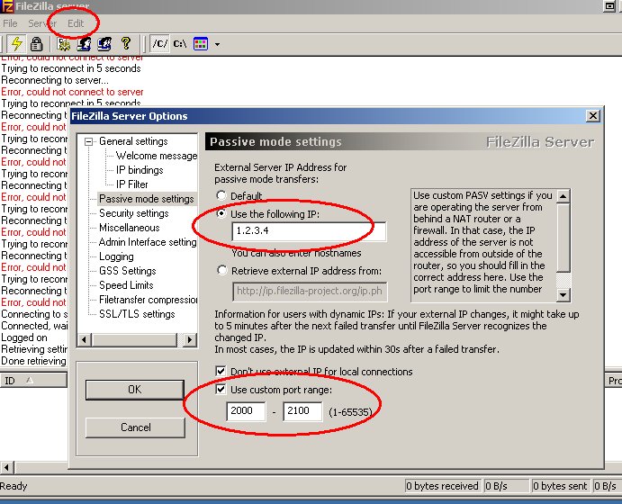
Task: Select Security settings in the options tree
Action: tap(134, 213)
